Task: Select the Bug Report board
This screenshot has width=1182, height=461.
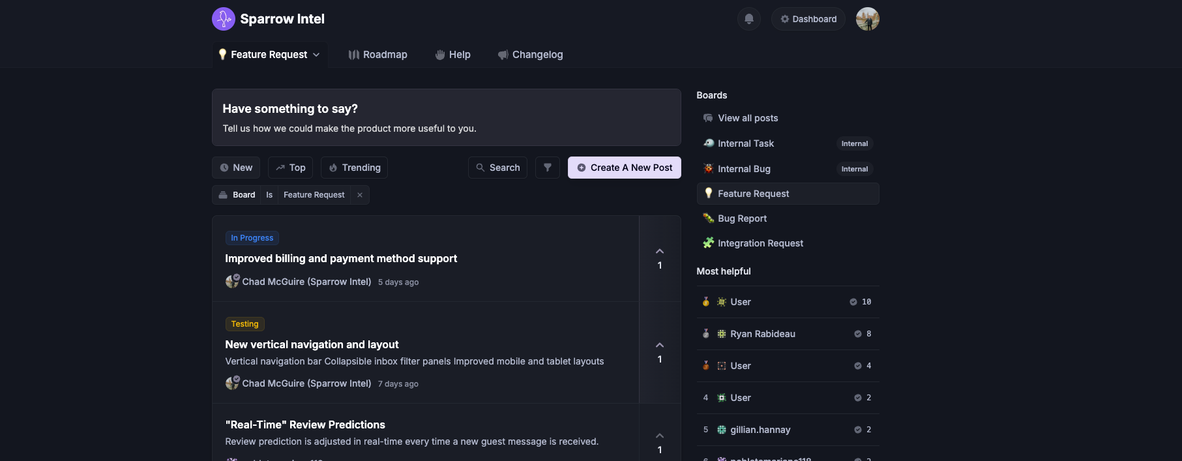Action: [742, 218]
